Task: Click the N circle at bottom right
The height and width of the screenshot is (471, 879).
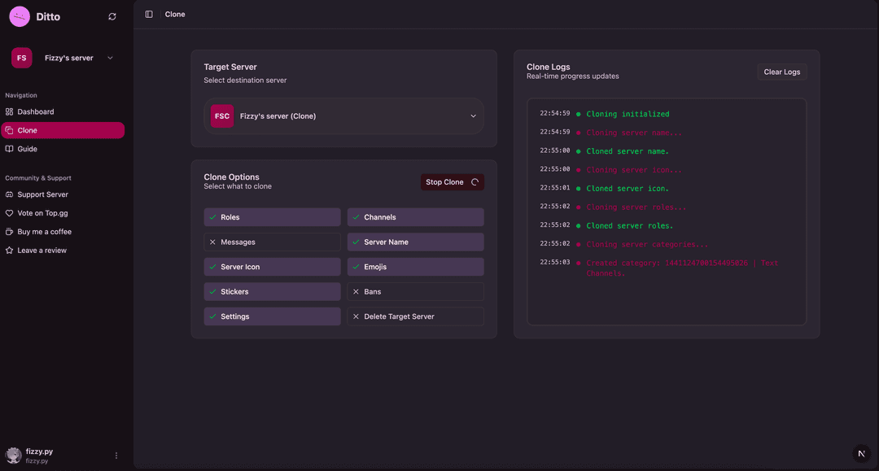Action: (861, 454)
